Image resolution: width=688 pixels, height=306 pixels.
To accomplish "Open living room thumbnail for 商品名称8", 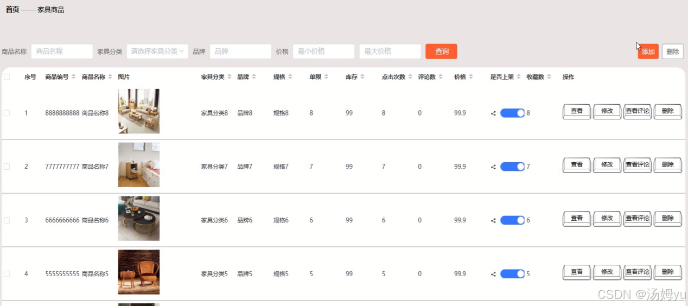I will click(139, 111).
